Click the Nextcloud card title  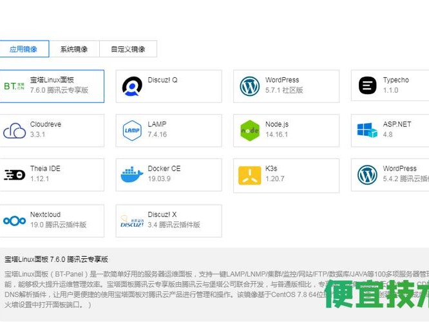46,214
